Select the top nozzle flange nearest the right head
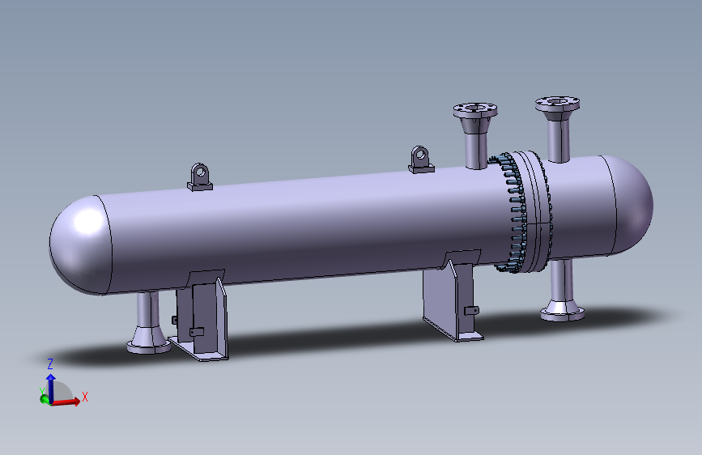This screenshot has width=702, height=455. (557, 104)
